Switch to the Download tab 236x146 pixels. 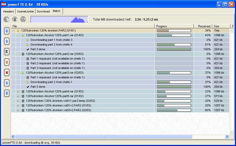point(43,11)
